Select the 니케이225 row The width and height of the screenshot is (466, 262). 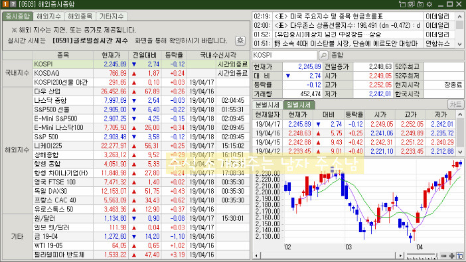[141, 146]
